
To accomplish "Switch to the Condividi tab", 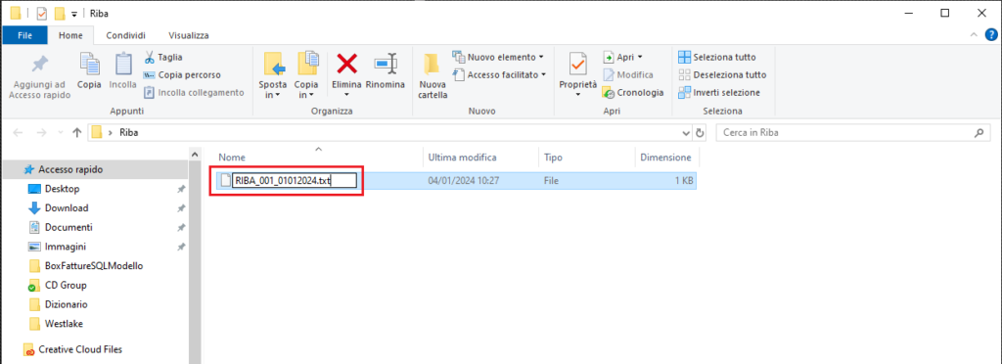I will coord(126,35).
